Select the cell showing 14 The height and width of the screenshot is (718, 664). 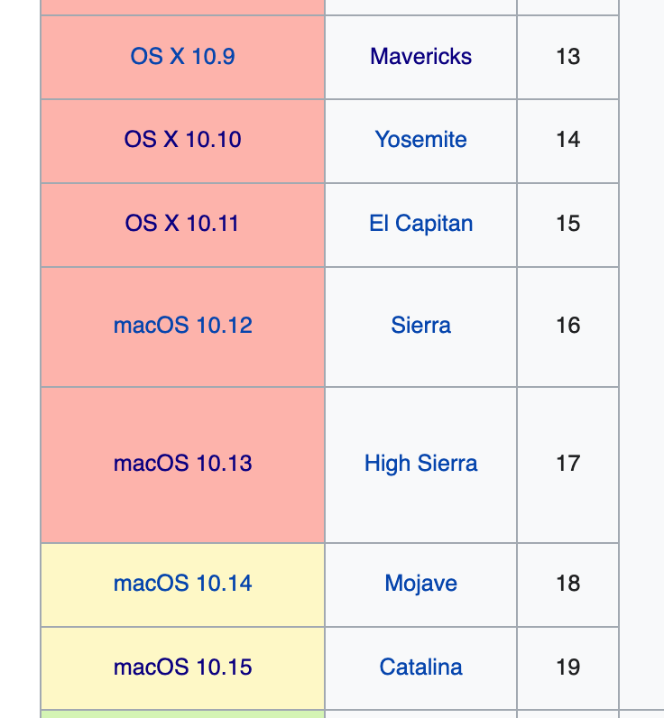tap(567, 140)
